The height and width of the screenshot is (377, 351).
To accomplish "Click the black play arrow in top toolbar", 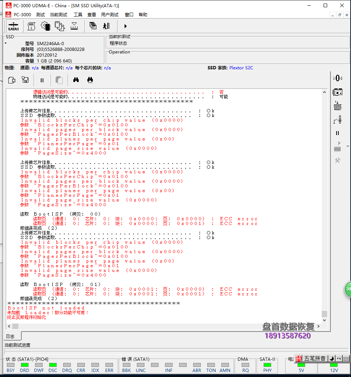I will pos(125,26).
